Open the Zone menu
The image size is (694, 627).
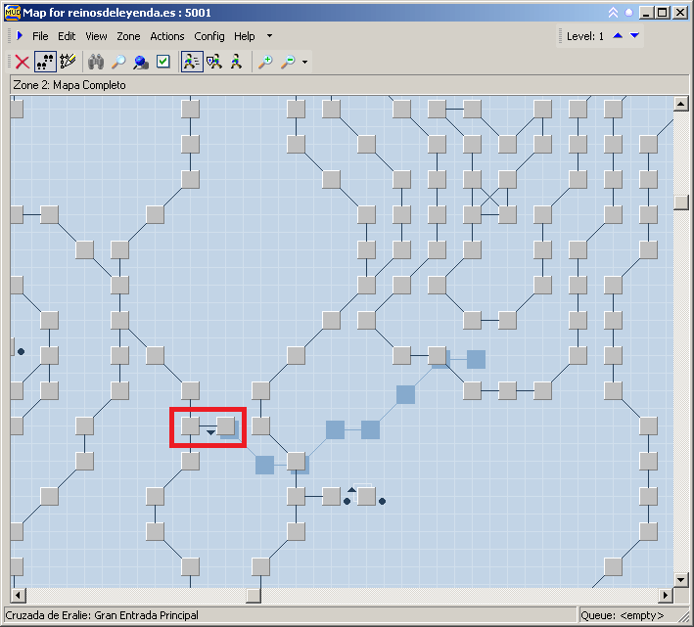[x=128, y=36]
